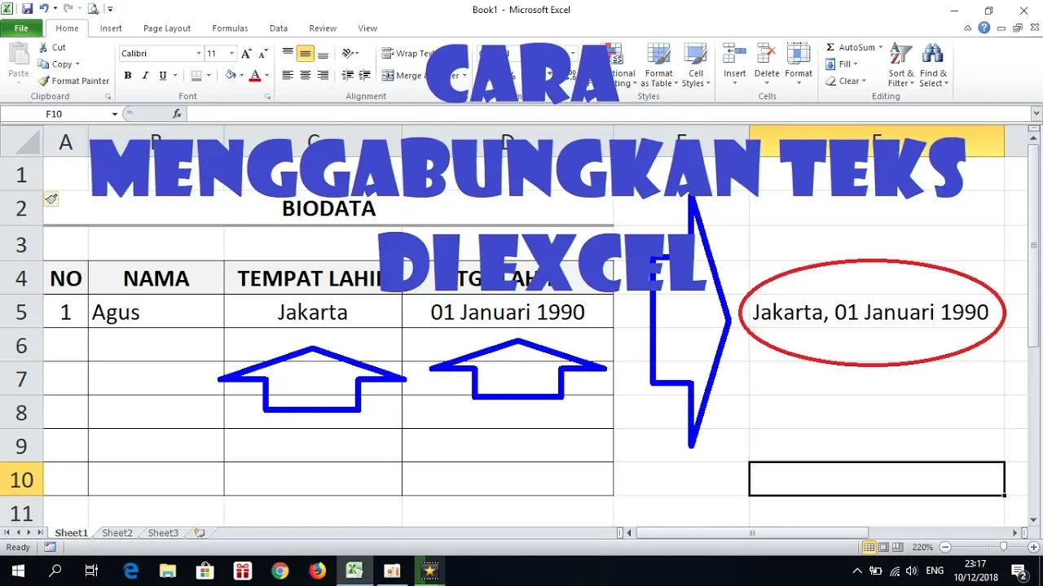Viewport: 1043px width, 586px height.
Task: Click the Borders icon
Action: point(196,76)
